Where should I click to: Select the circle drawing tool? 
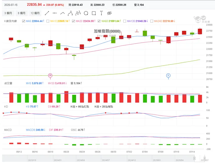point(86,13)
